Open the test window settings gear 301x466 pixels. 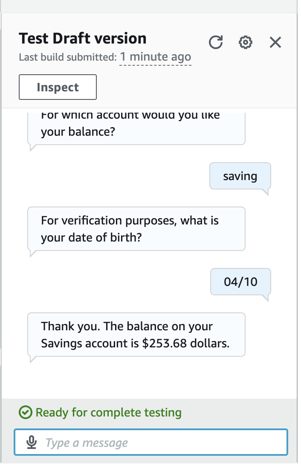pyautogui.click(x=246, y=42)
